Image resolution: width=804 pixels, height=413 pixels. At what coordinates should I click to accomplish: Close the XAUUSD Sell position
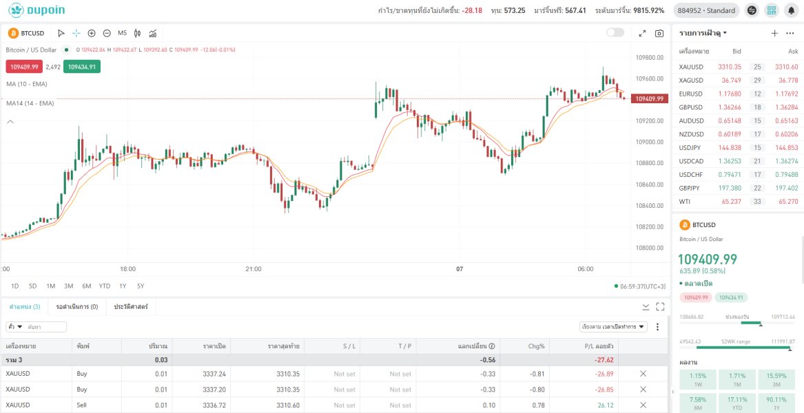click(643, 405)
